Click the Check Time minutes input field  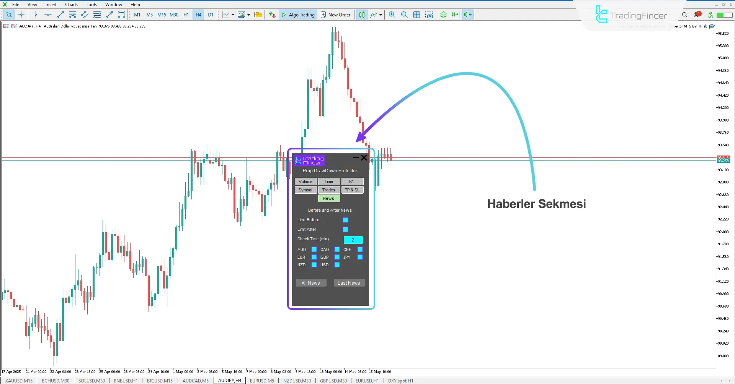(x=353, y=240)
